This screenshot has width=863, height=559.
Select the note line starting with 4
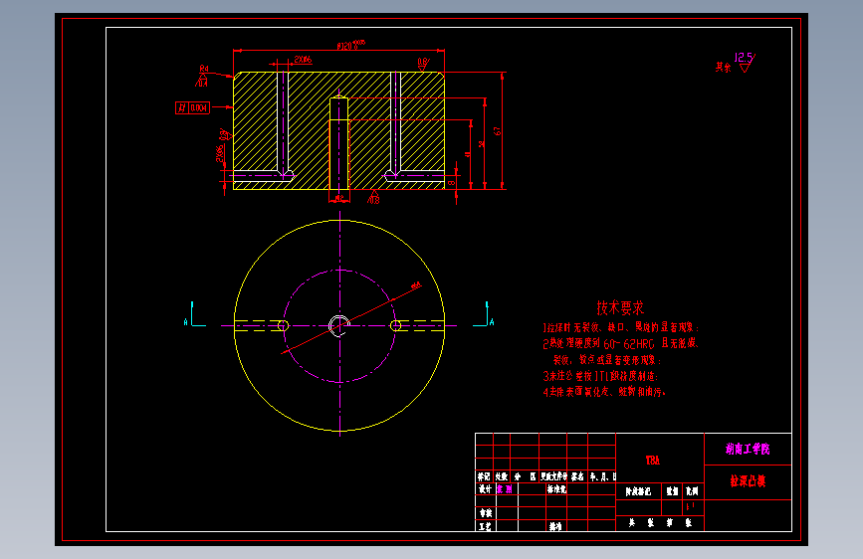point(604,392)
